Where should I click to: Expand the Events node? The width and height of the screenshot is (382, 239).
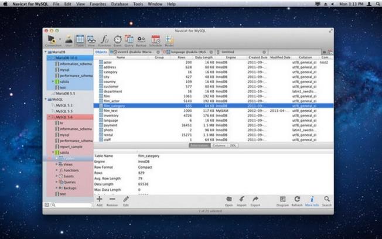pyautogui.click(x=57, y=176)
